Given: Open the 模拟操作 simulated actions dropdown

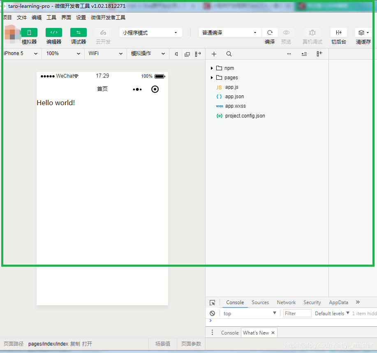Looking at the screenshot, I should coord(148,53).
